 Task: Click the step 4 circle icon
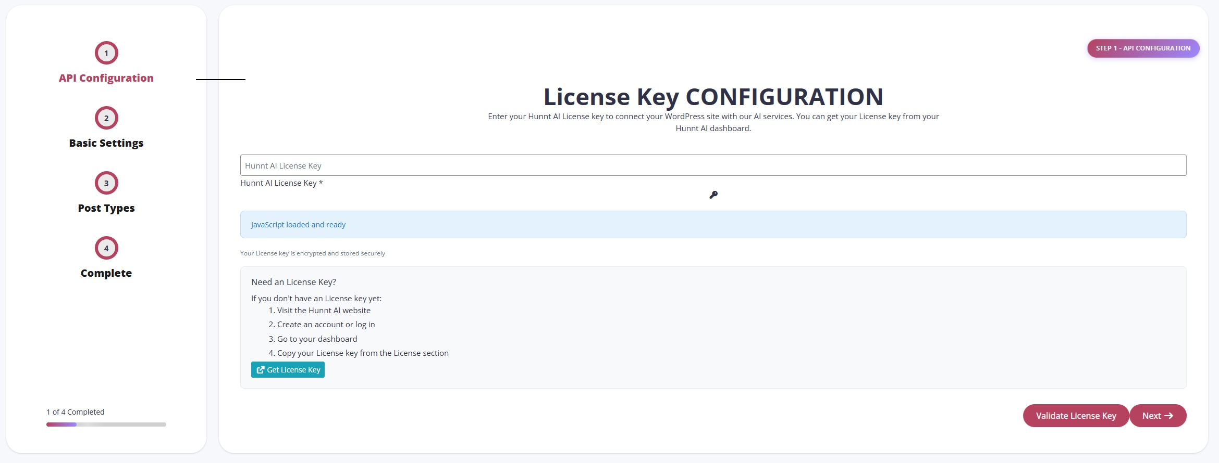[x=106, y=248]
